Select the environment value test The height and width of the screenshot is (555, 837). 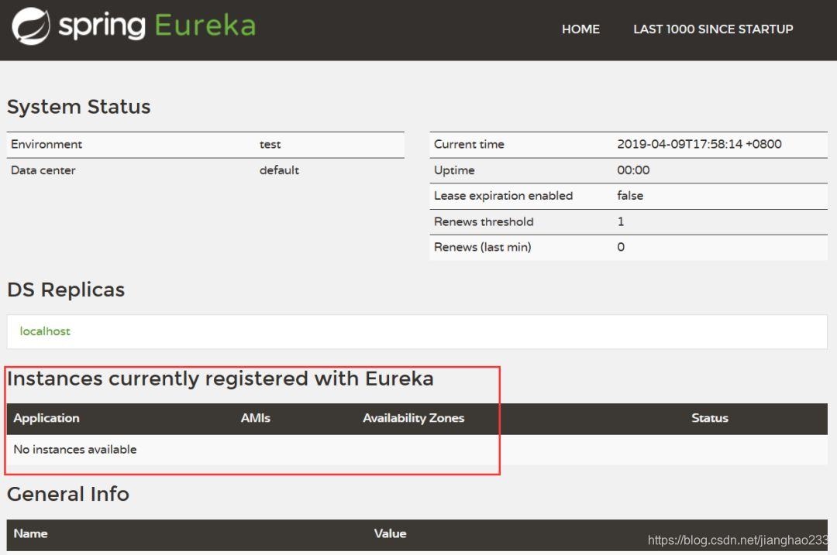tap(270, 145)
